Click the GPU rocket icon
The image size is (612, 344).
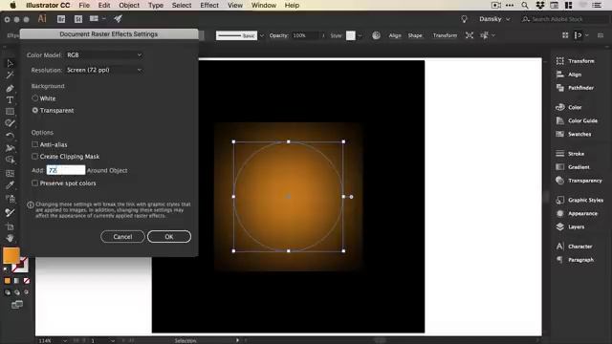click(119, 18)
